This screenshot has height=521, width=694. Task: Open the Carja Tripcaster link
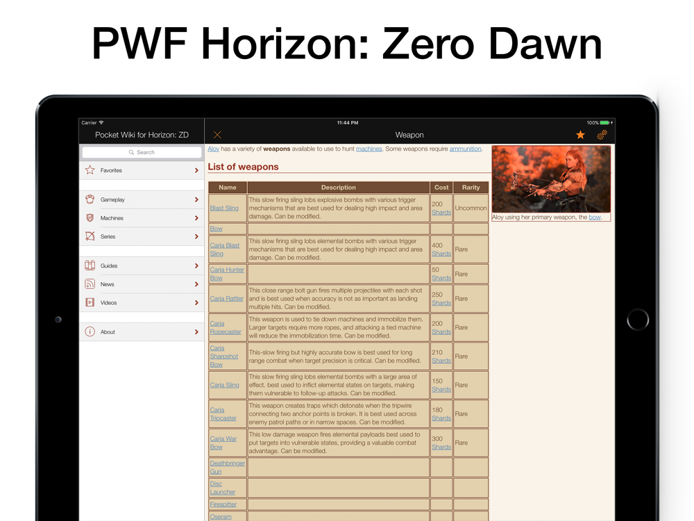coord(223,414)
